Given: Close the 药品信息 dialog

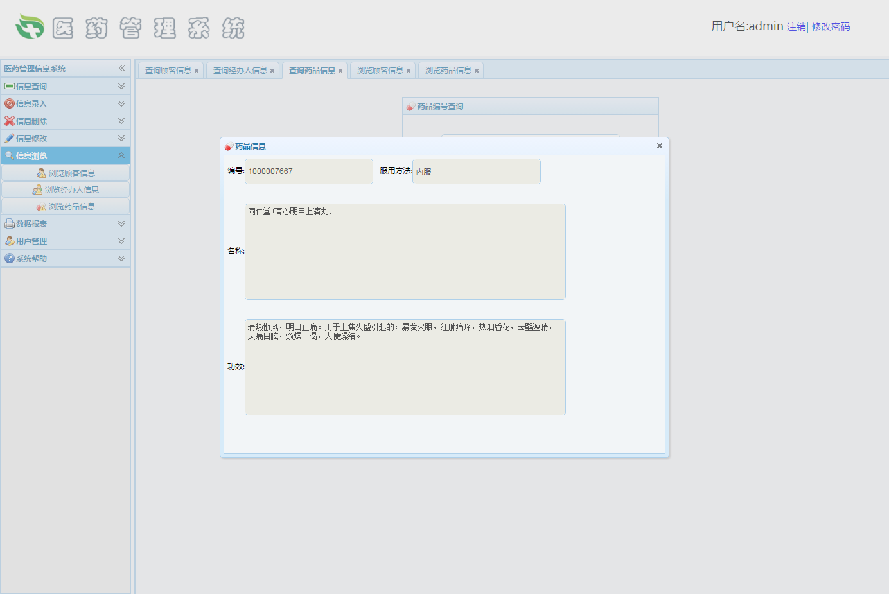Looking at the screenshot, I should tap(659, 146).
